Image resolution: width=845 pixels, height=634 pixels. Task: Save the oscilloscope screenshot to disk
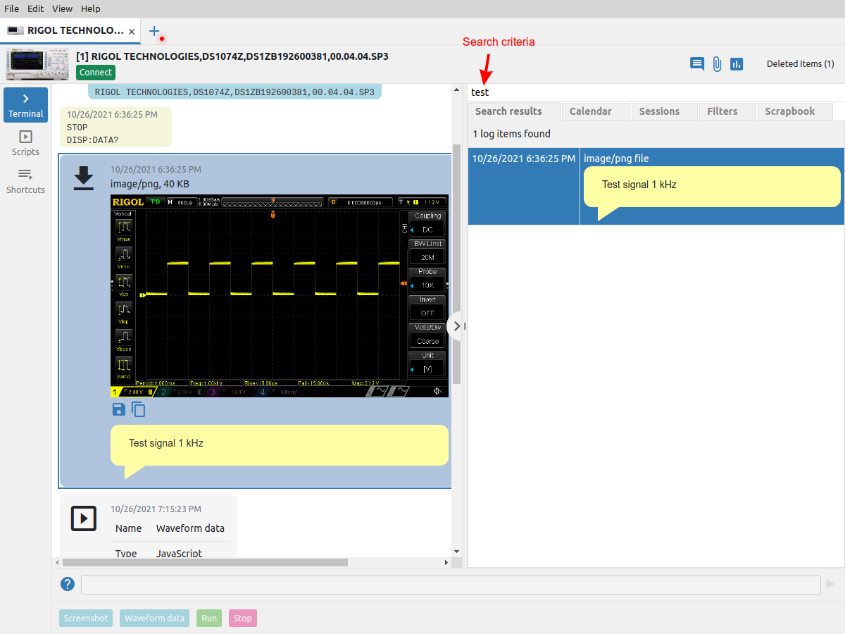[x=119, y=409]
